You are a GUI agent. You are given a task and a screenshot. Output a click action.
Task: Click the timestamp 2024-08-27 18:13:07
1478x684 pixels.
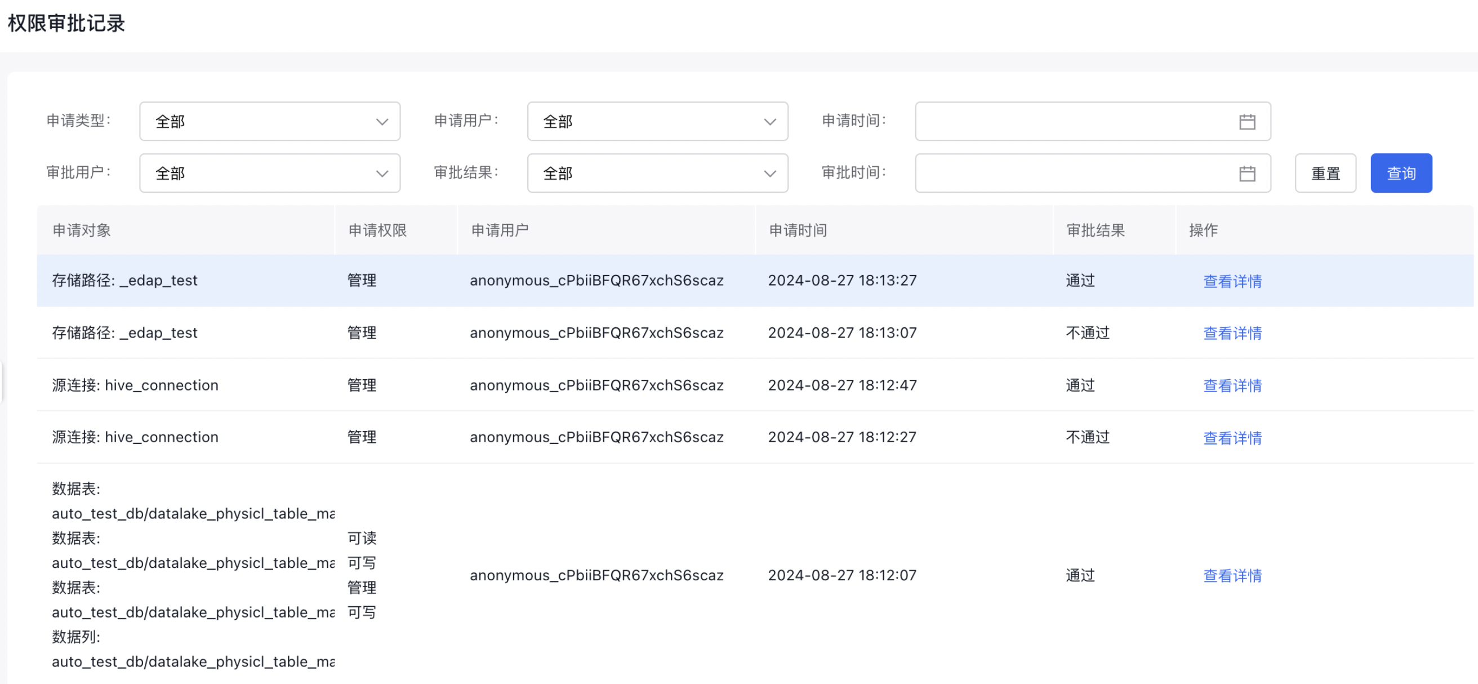(x=842, y=333)
